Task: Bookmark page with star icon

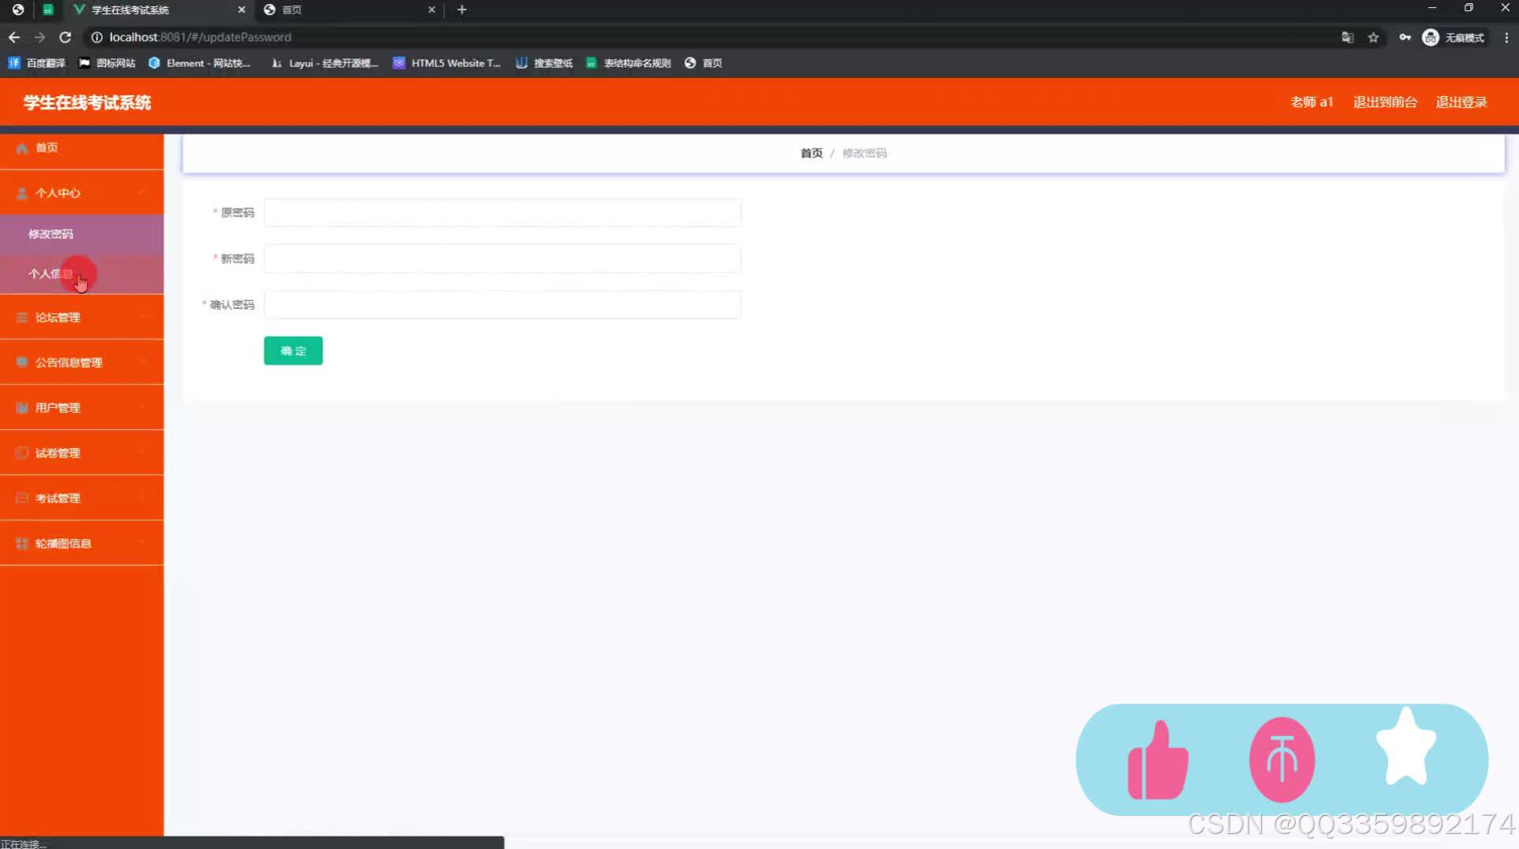Action: click(1373, 37)
